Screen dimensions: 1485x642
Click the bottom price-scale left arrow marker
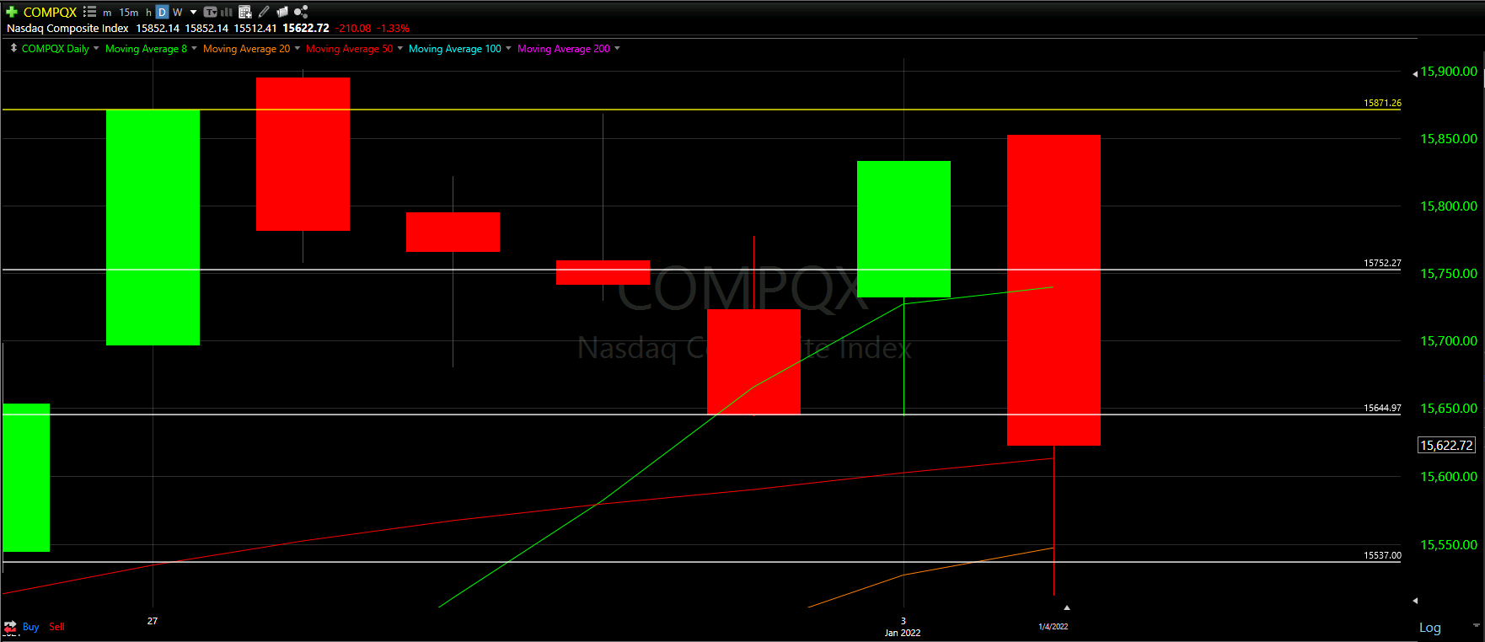[x=1415, y=601]
